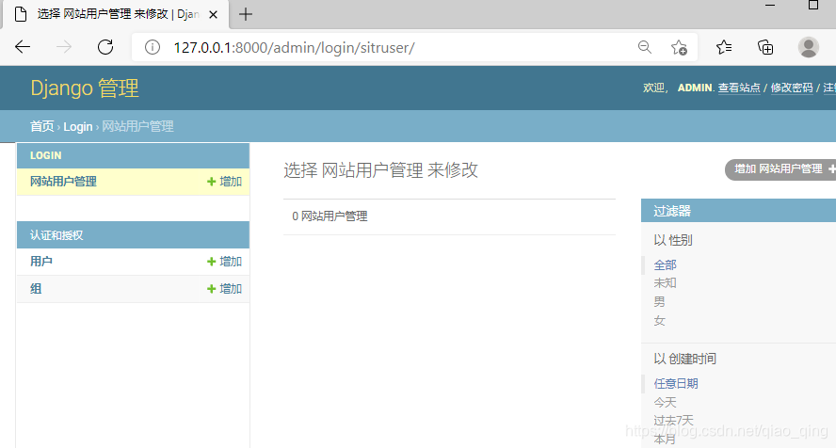Image resolution: width=836 pixels, height=448 pixels.
Task: Filter 性别 by 未知
Action: (x=666, y=283)
